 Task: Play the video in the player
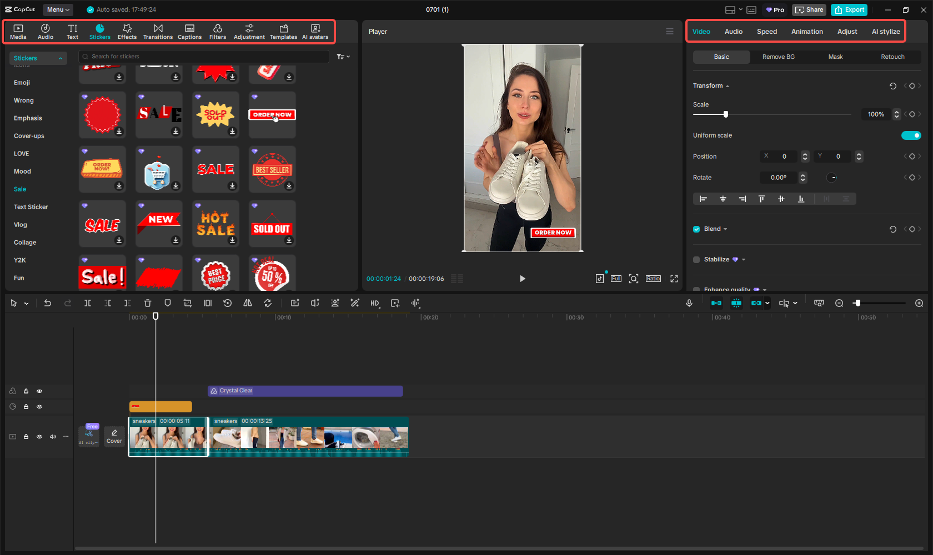tap(522, 279)
